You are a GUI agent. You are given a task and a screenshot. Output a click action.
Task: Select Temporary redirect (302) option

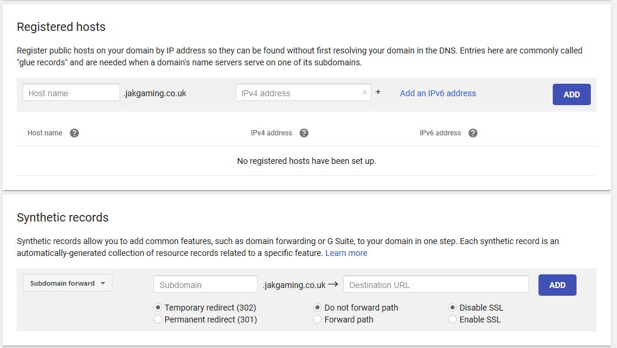(x=158, y=307)
